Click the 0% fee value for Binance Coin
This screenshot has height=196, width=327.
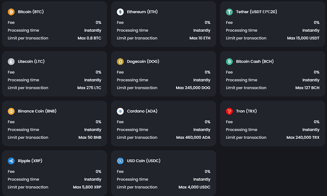pos(99,122)
